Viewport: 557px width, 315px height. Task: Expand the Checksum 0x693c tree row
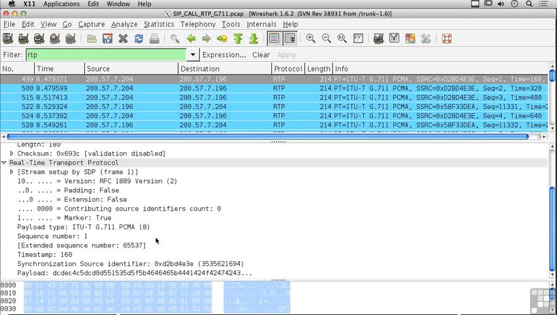coord(12,154)
